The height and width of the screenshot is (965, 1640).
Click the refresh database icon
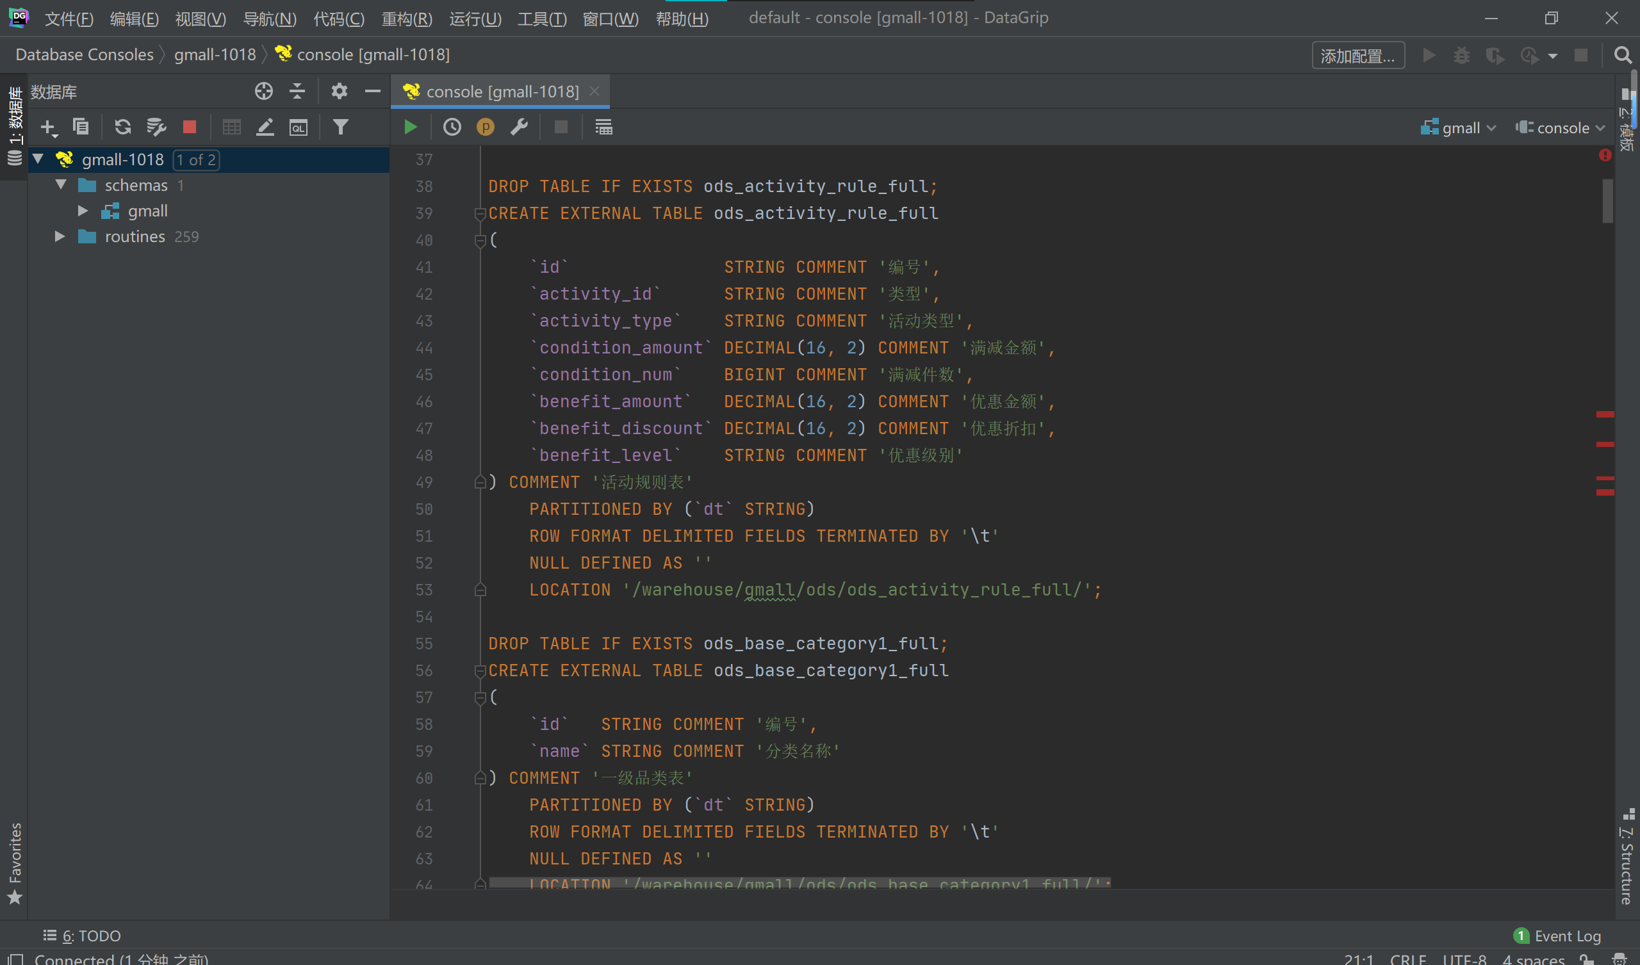[x=122, y=127]
